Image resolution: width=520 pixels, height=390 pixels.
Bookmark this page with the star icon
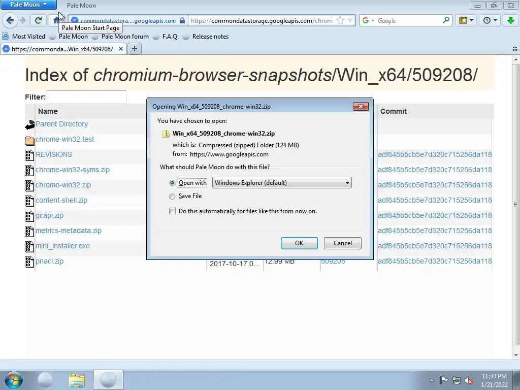340,20
